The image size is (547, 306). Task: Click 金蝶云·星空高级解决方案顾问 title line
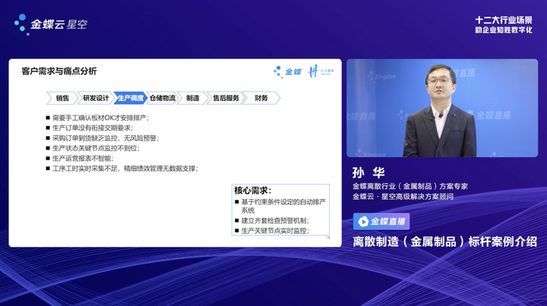coord(403,197)
